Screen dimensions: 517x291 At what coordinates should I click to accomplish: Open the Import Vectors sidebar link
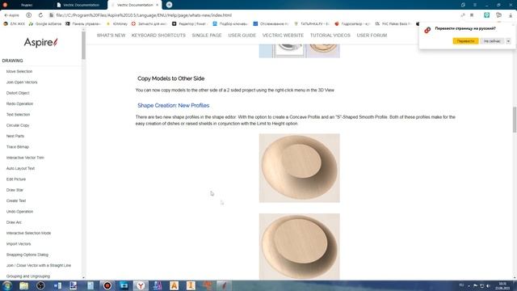point(19,244)
